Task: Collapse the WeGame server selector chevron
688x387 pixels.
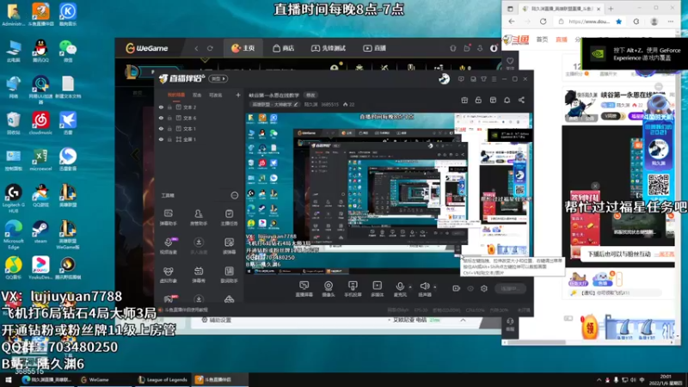Action: (x=463, y=320)
